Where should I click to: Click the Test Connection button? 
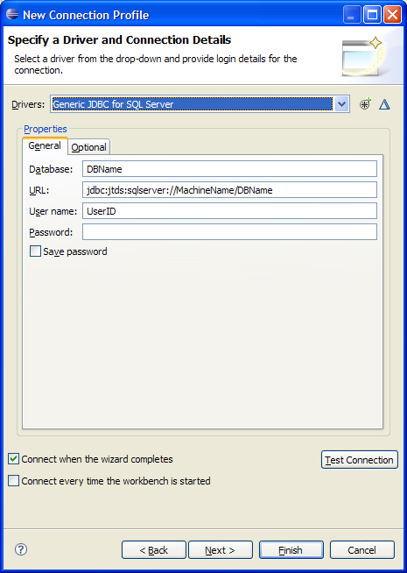click(359, 460)
